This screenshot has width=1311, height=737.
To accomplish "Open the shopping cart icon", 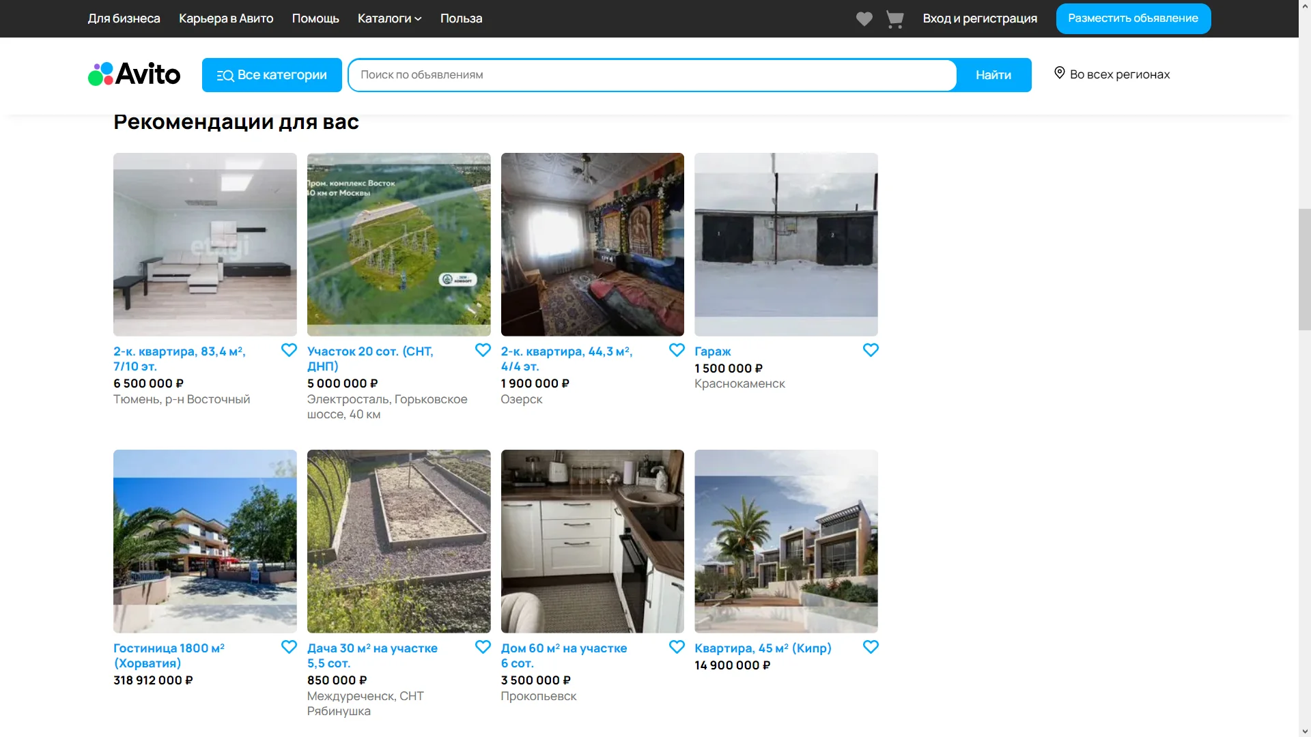I will (x=894, y=19).
